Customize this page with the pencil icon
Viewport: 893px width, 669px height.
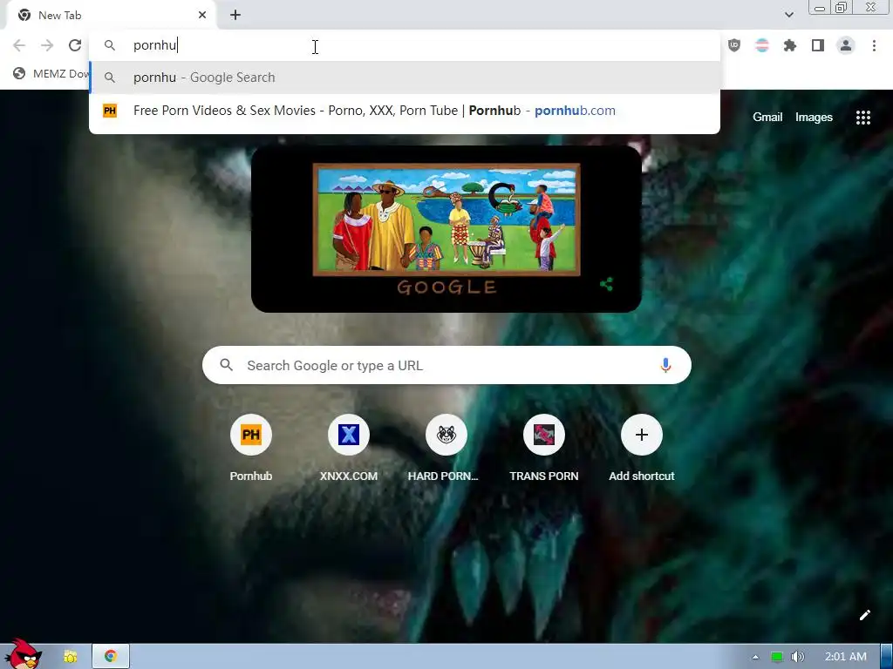pos(864,615)
